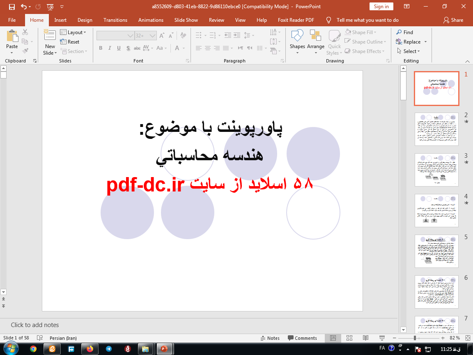Toggle the Comments pane

click(x=303, y=338)
